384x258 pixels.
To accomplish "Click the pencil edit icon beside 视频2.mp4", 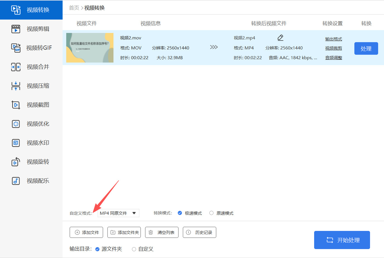I will point(281,38).
